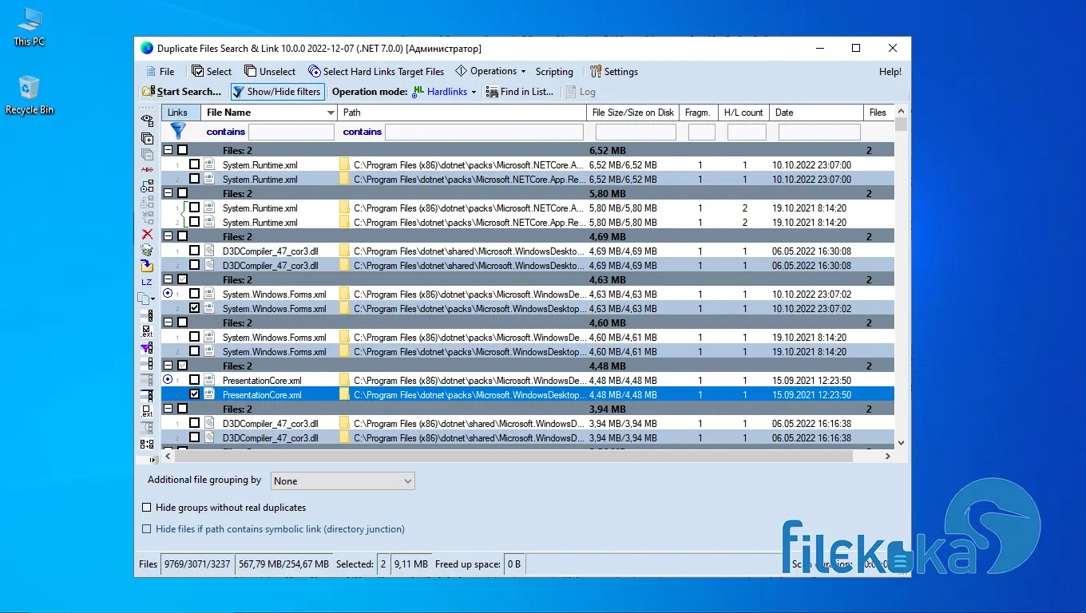Open This PC desktop icon
This screenshot has width=1086, height=613.
pos(30,26)
